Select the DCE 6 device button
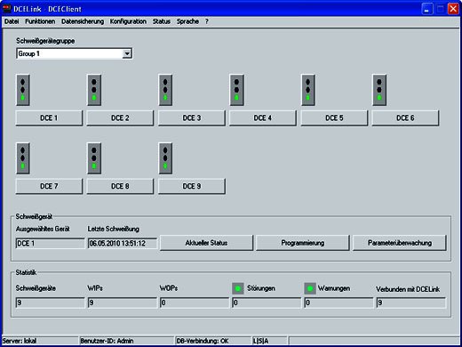The width and height of the screenshot is (462, 347). click(x=405, y=118)
